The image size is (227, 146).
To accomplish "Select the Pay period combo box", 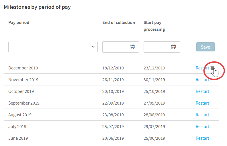I will click(53, 47).
